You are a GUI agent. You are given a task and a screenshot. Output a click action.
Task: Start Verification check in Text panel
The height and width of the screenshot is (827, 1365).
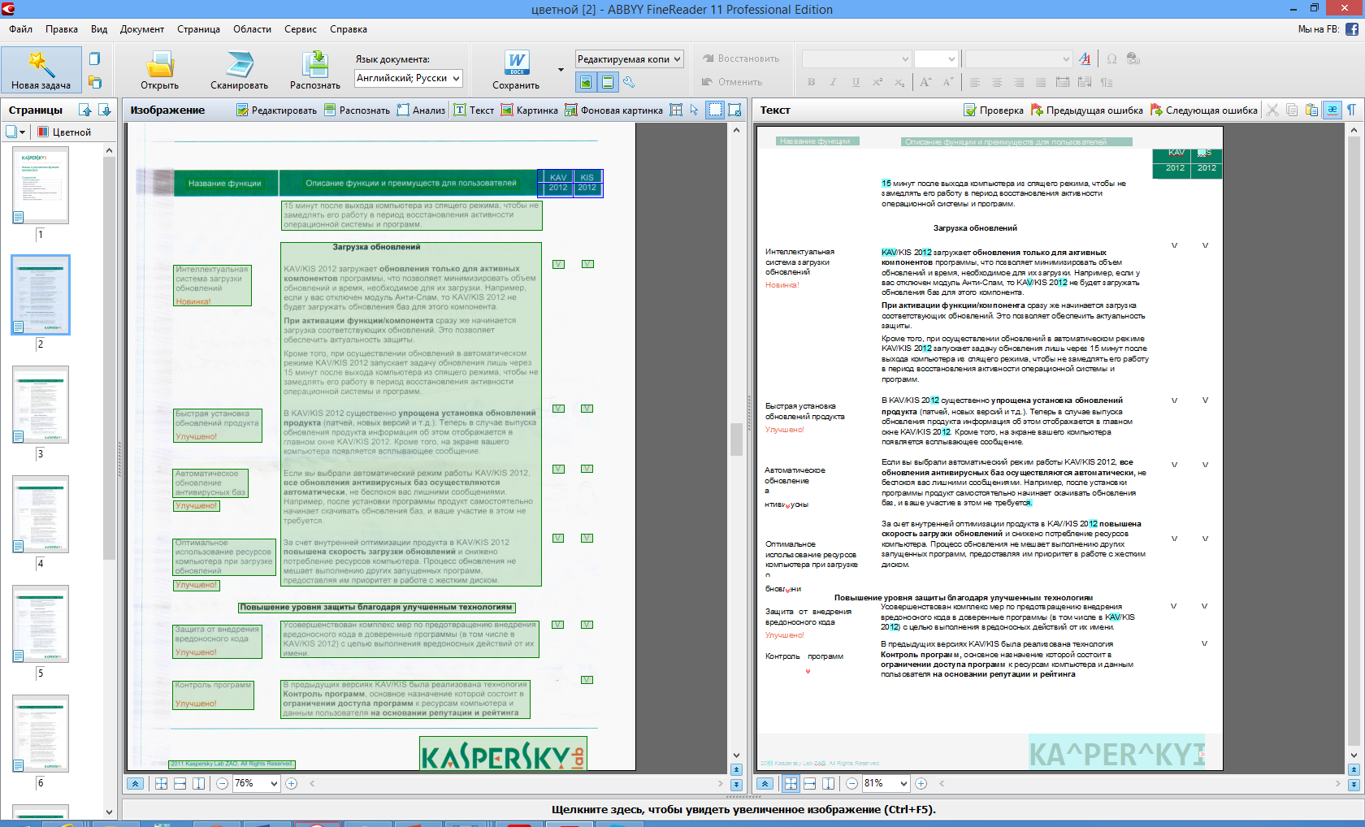pyautogui.click(x=994, y=110)
